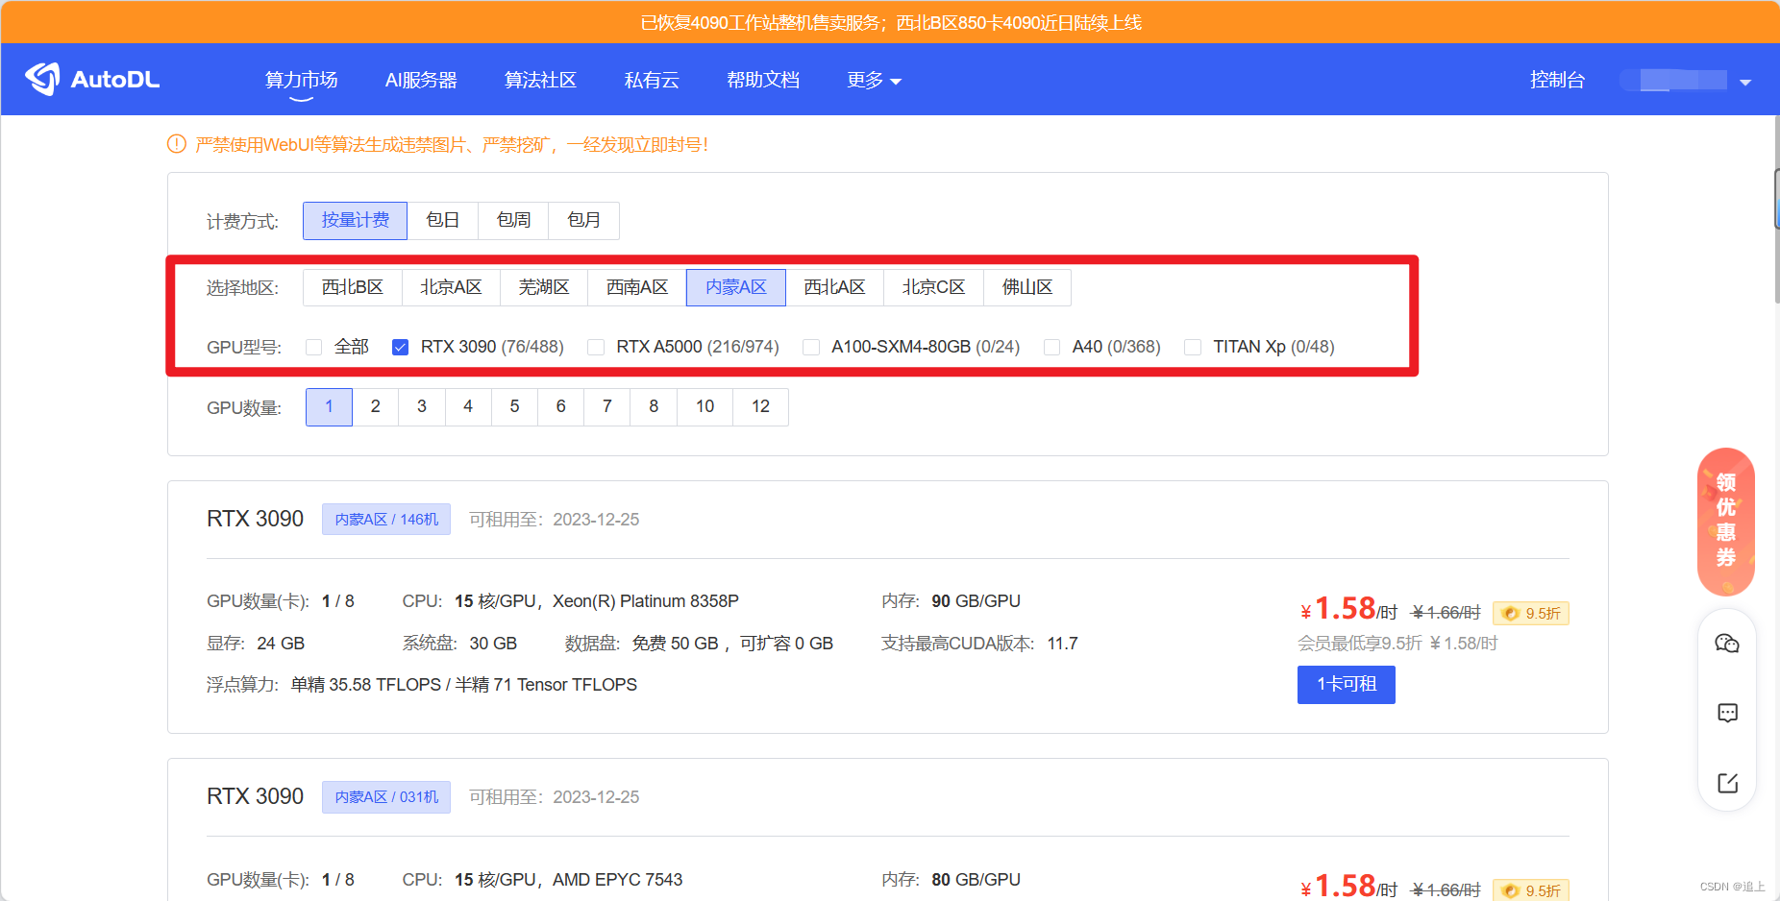Expand the 更多 navigation dropdown

click(874, 80)
